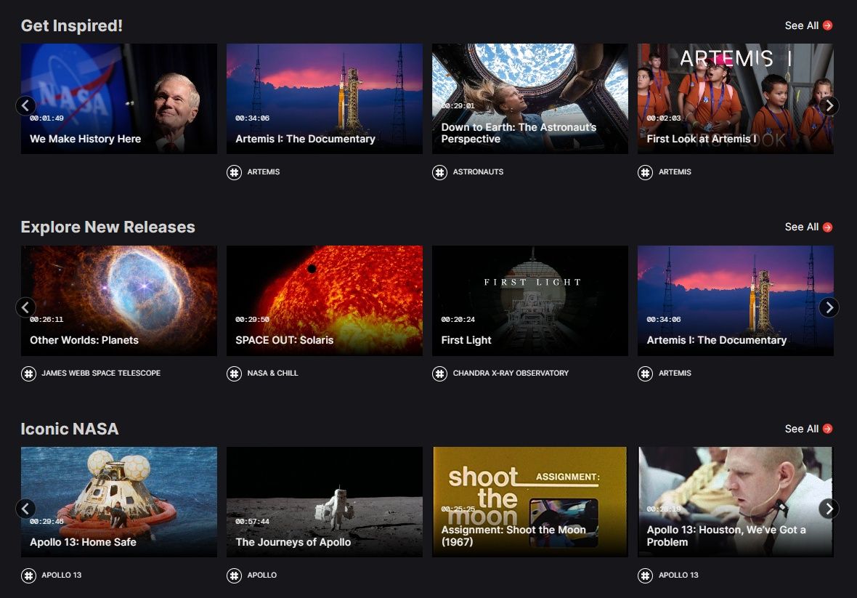This screenshot has width=857, height=598.
Task: Play Assignment: Shoot the Moon (1967)
Action: (529, 502)
